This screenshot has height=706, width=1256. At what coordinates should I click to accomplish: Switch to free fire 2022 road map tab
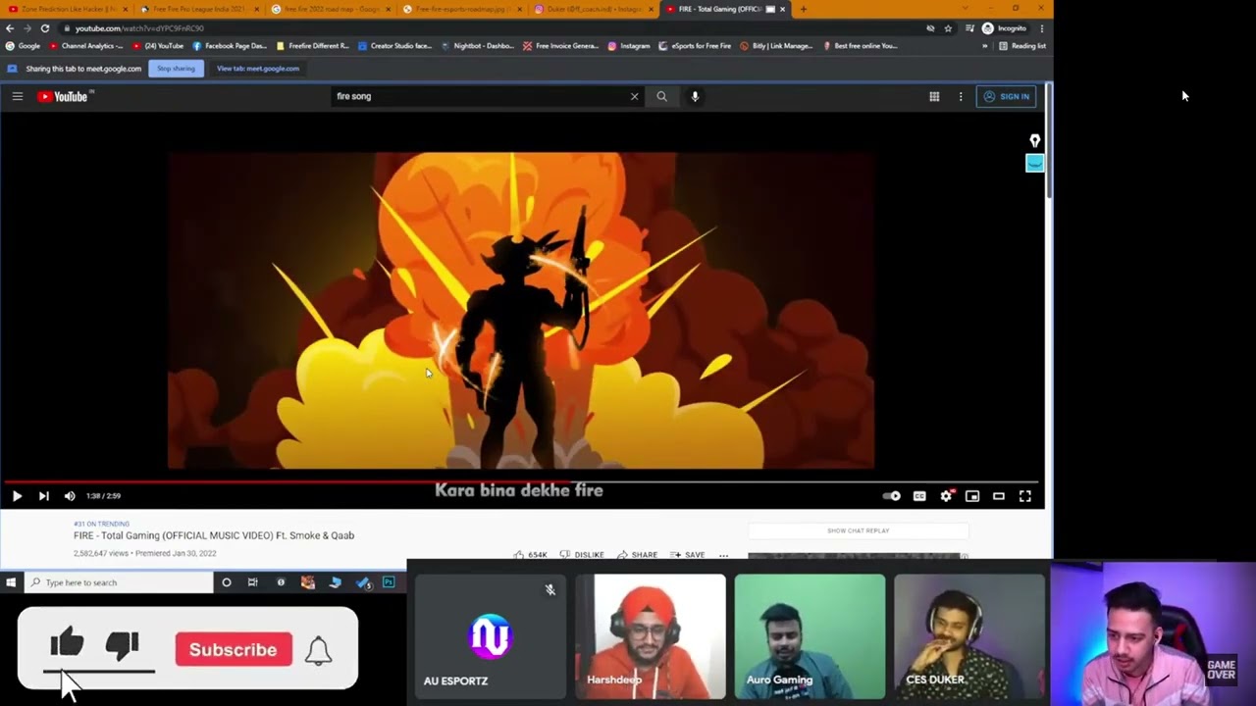tap(332, 9)
